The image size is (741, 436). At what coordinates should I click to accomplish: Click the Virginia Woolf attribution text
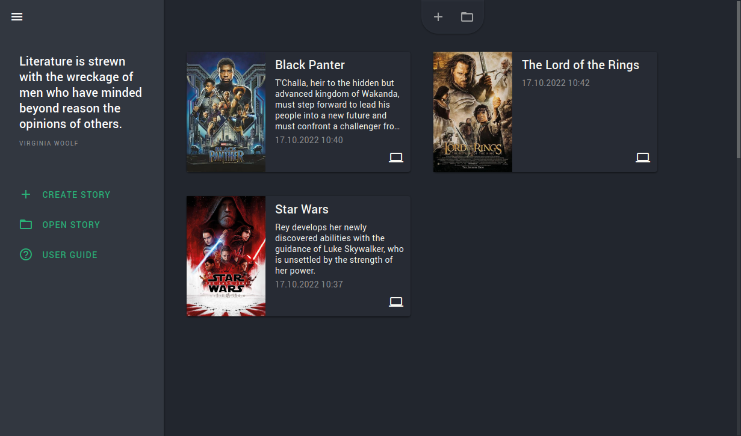(x=49, y=144)
